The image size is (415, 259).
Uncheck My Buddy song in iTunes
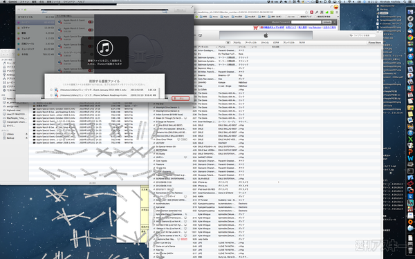(154, 153)
